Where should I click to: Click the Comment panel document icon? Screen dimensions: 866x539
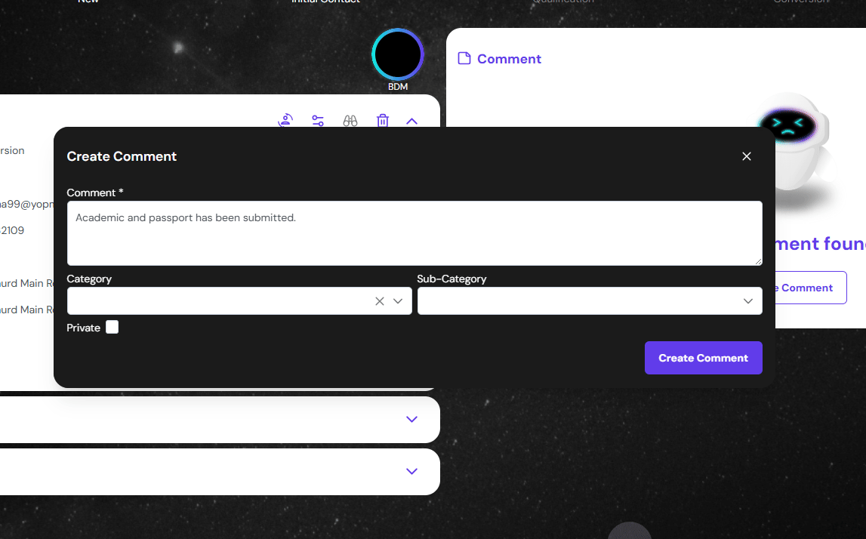point(464,59)
